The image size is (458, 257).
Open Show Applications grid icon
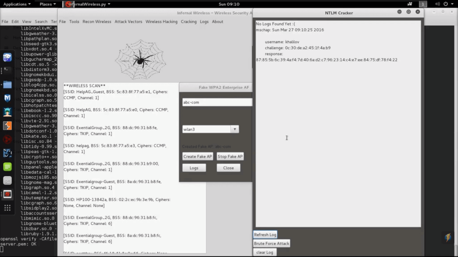point(8,208)
